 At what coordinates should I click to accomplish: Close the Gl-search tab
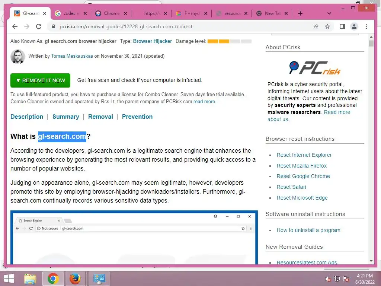click(x=45, y=13)
